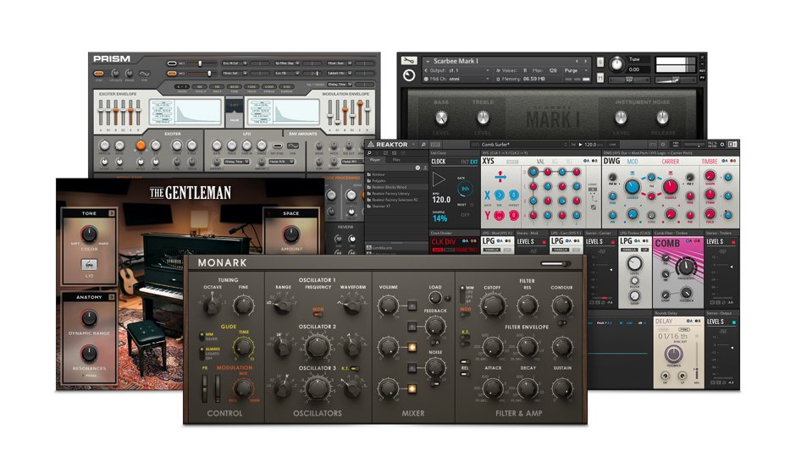Click the Lid icon in Tone panel

click(89, 266)
